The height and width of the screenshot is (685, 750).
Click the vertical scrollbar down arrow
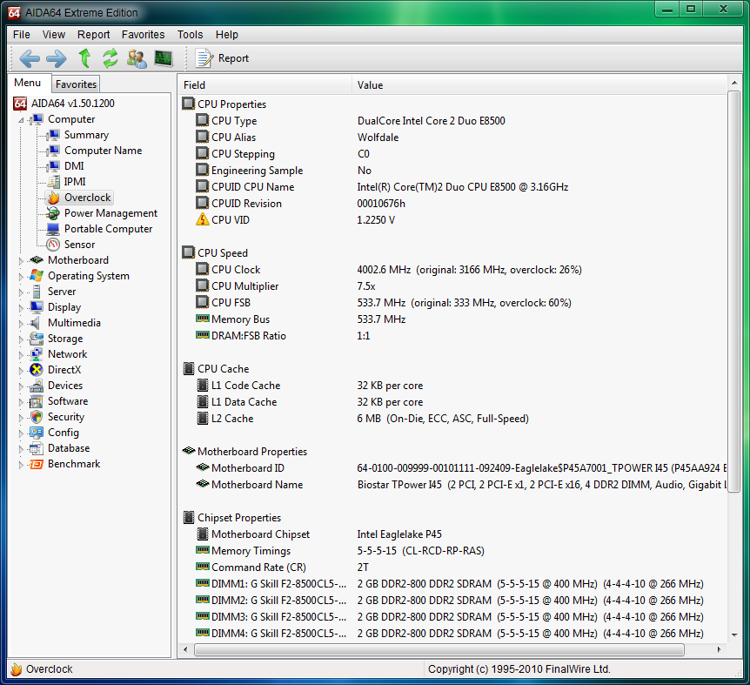pos(733,635)
